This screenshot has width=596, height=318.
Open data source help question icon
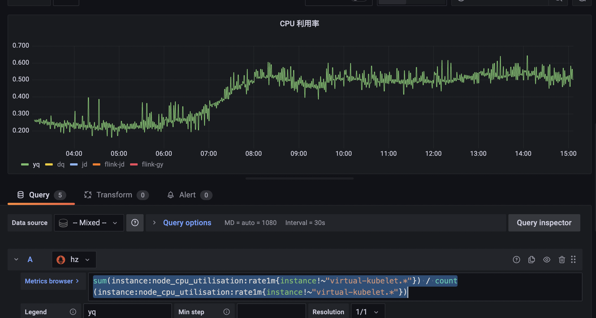pos(135,223)
